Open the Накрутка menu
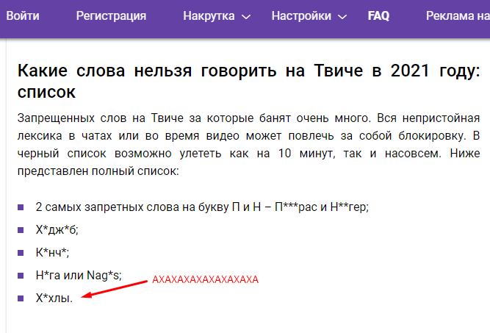This screenshot has width=490, height=333. [209, 15]
